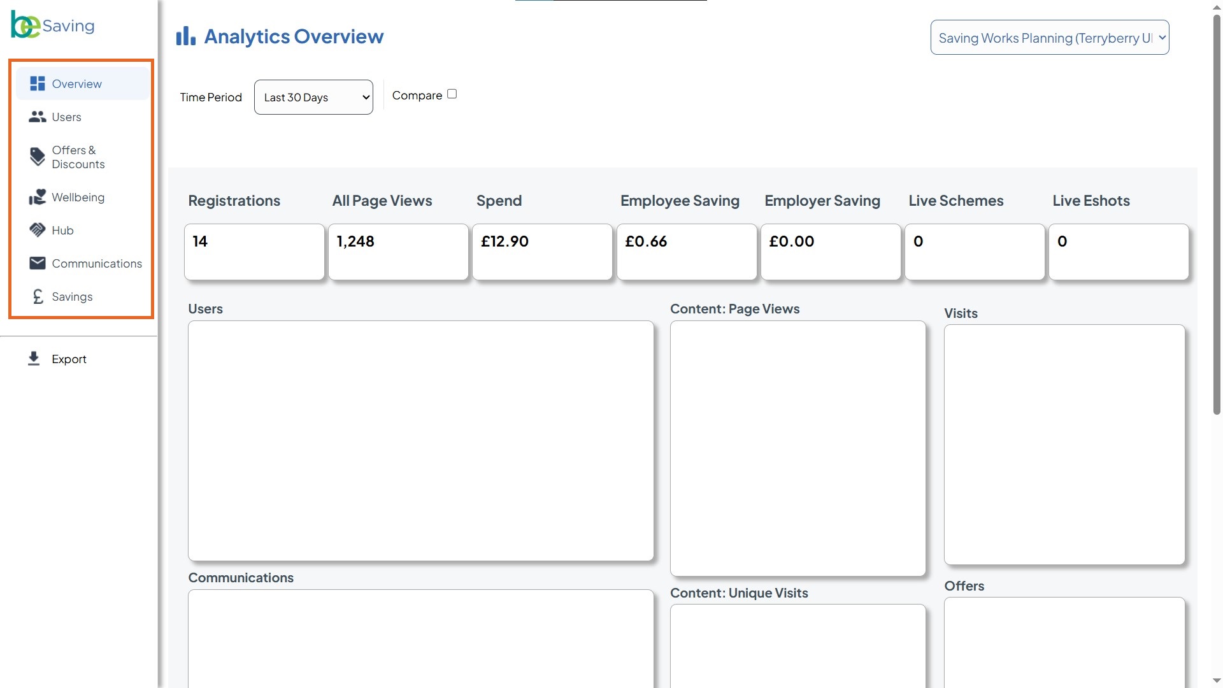This screenshot has width=1223, height=688.
Task: Click the All Page Views card 1,248
Action: click(x=398, y=252)
